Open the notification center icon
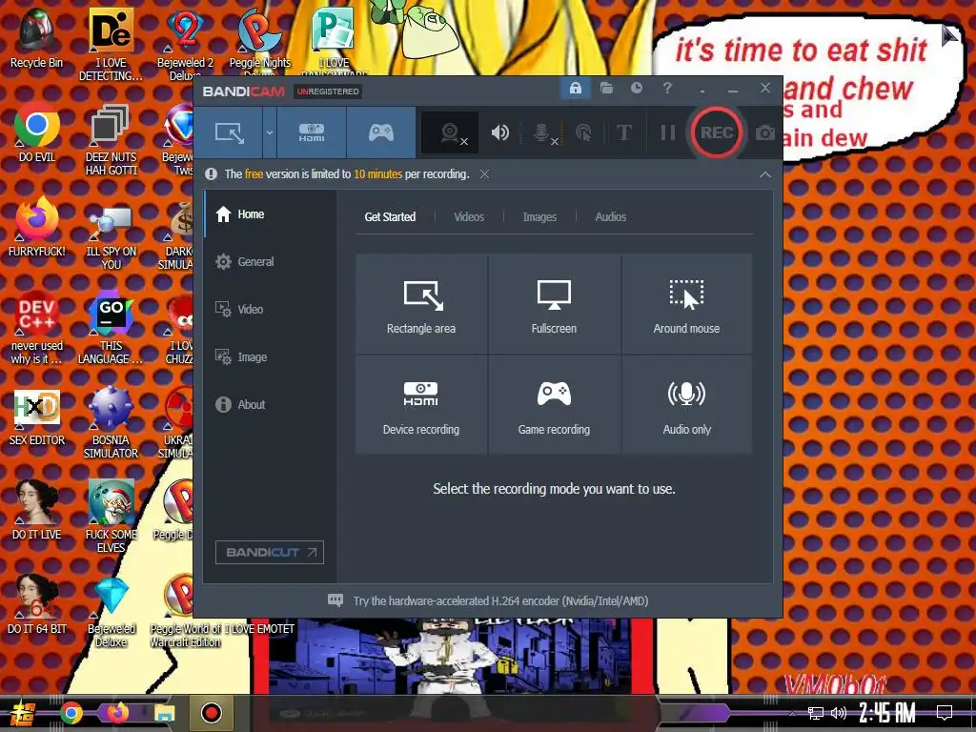Screen dimensions: 976x732 (945, 713)
